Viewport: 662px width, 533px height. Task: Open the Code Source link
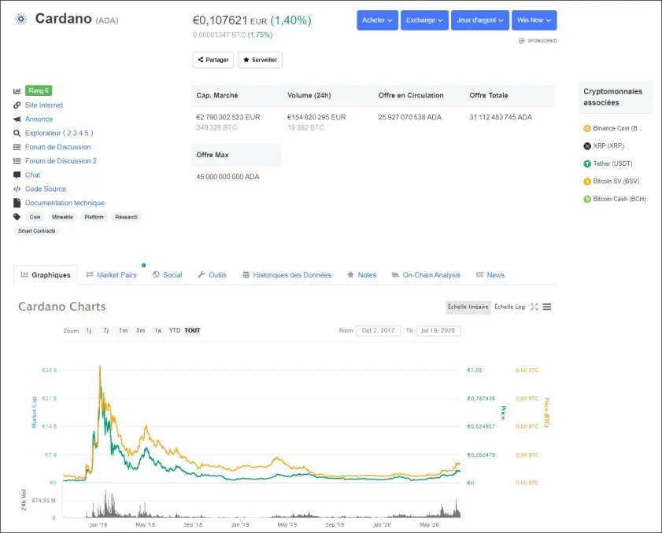[46, 189]
